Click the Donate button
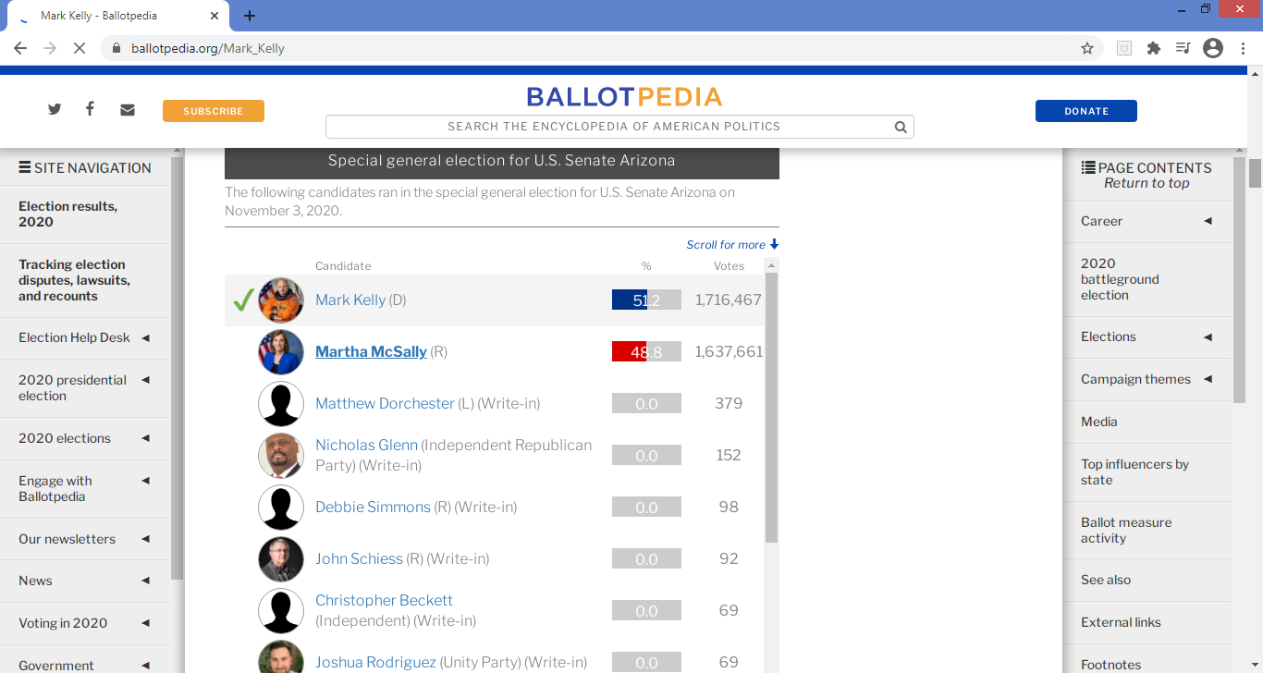The height and width of the screenshot is (673, 1263). (1086, 111)
